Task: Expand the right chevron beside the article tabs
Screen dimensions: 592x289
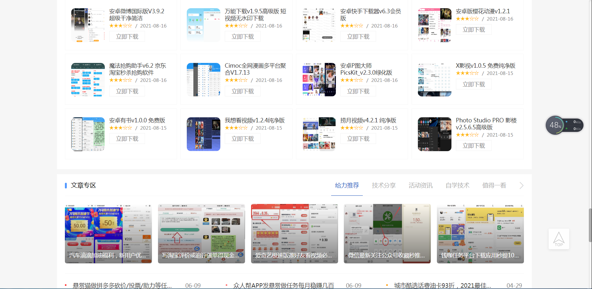Action: tap(521, 185)
